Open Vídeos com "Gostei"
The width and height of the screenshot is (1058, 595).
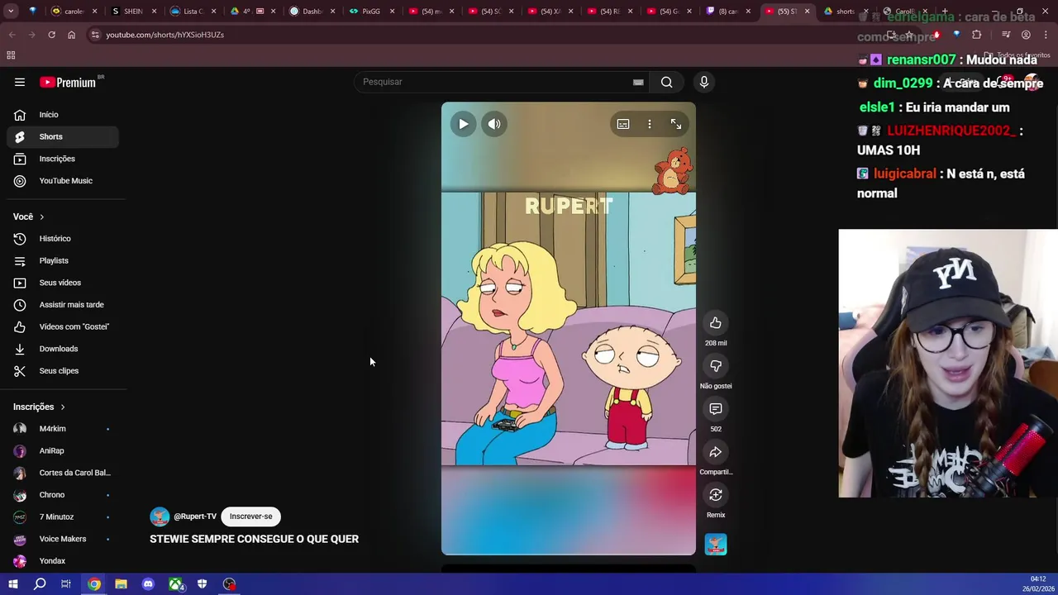tap(63, 326)
